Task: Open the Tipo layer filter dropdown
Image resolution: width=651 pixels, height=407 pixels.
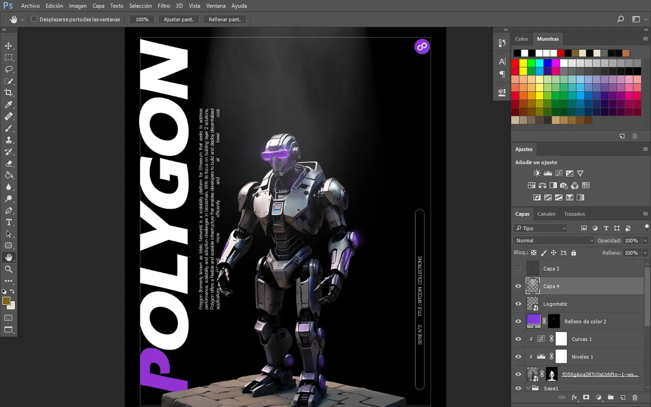Action: point(540,228)
